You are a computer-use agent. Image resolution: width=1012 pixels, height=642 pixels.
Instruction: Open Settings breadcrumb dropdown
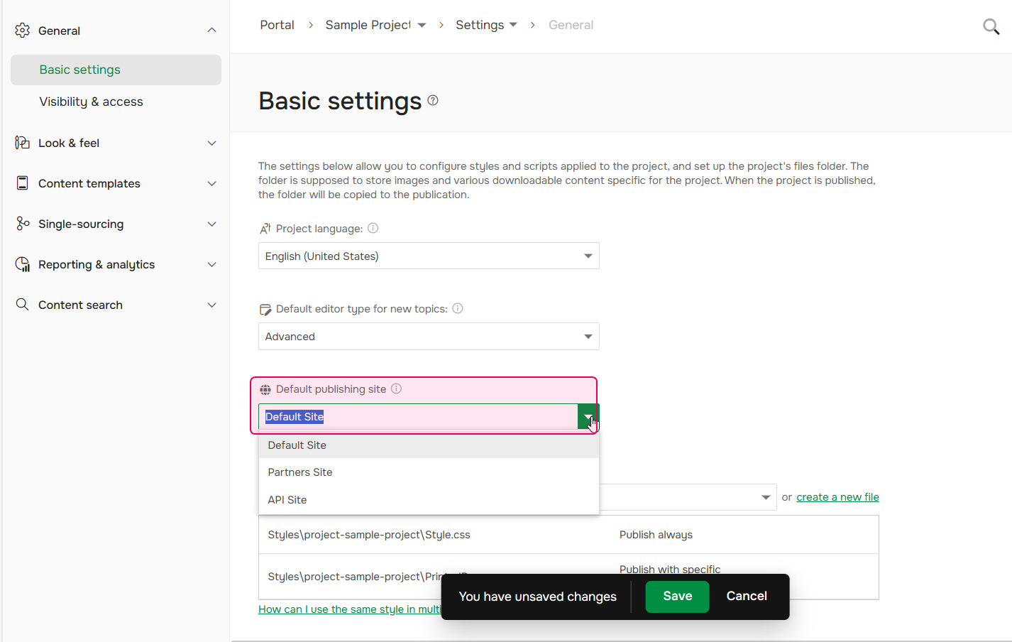[513, 25]
